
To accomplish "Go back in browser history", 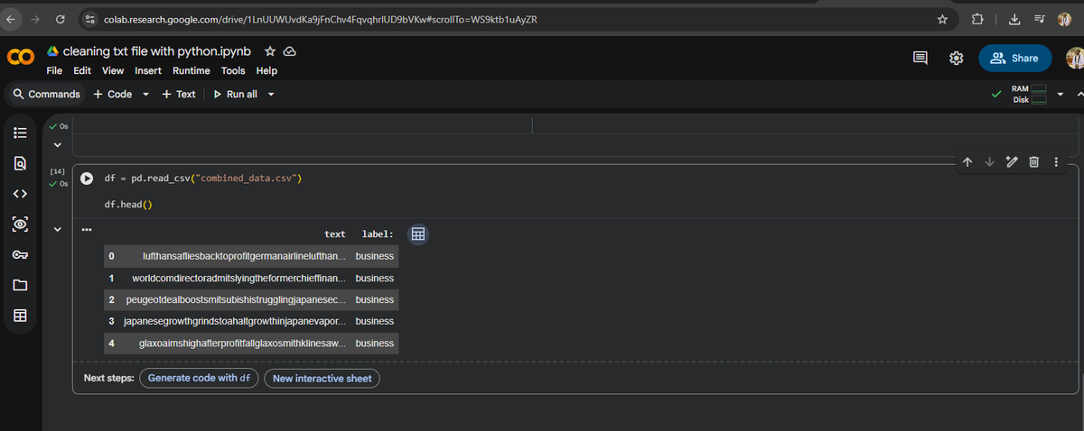I will 13,19.
